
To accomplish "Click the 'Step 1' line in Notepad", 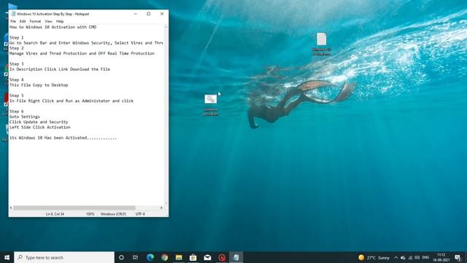I will click(x=16, y=37).
